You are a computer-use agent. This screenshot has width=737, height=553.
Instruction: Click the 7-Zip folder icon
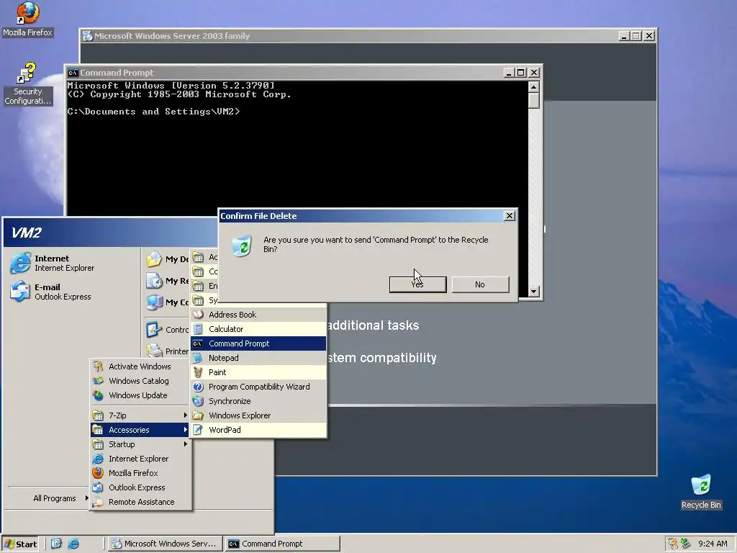click(98, 415)
